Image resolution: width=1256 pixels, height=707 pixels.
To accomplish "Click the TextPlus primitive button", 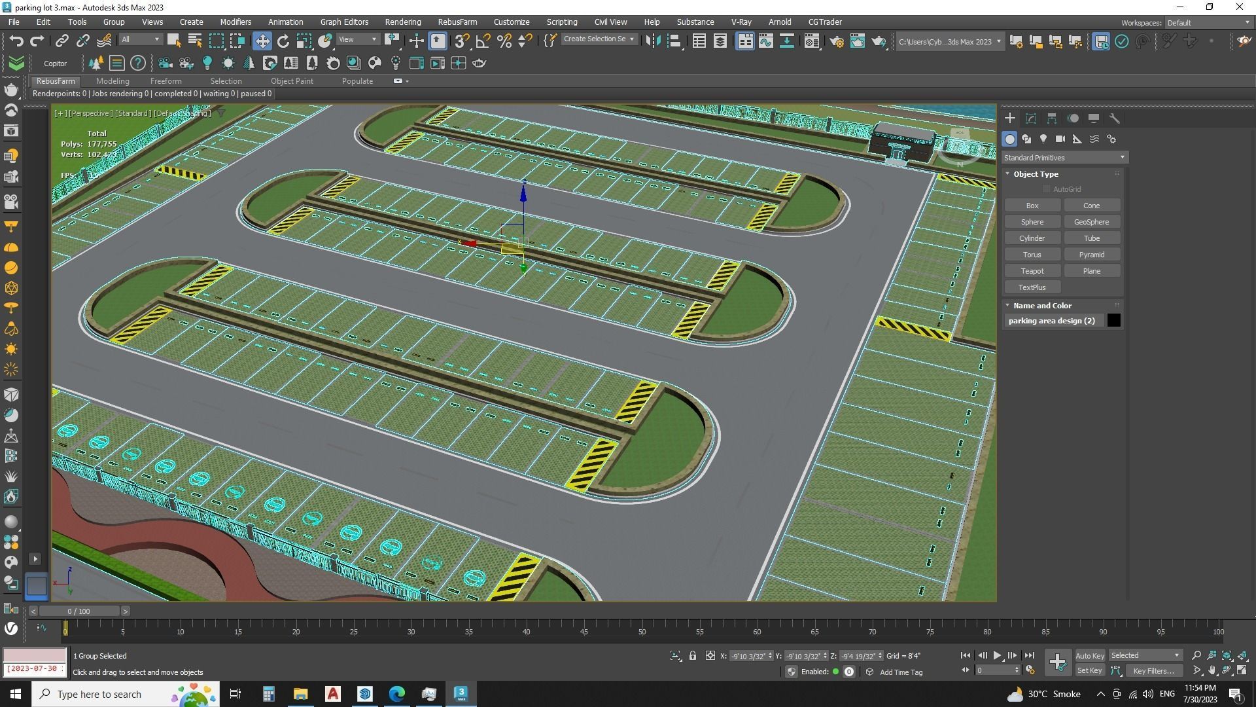I will pos(1032,287).
